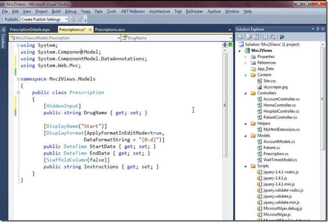Open the Toolbox side tab
The height and width of the screenshot is (222, 328).
pyautogui.click(x=3, y=38)
